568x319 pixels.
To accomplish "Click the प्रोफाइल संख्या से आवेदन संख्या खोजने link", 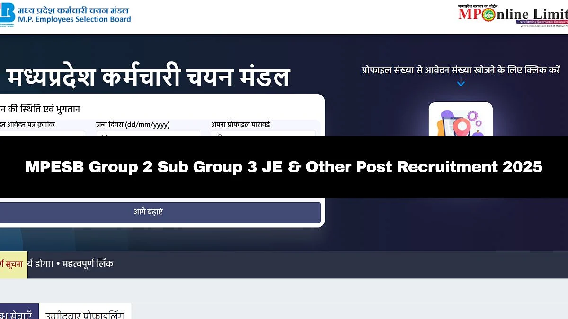I will 461,70.
